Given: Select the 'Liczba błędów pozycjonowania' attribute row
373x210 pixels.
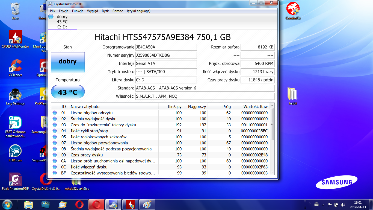Looking at the screenshot, I should 160,143.
